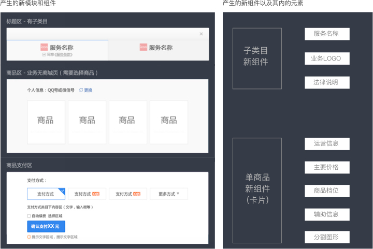
Task: Toggle the 同意服务条款 checkbox
Action: (x=45, y=54)
